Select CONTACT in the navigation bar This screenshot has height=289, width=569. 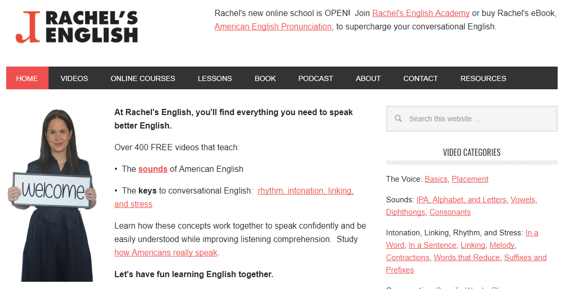(420, 78)
